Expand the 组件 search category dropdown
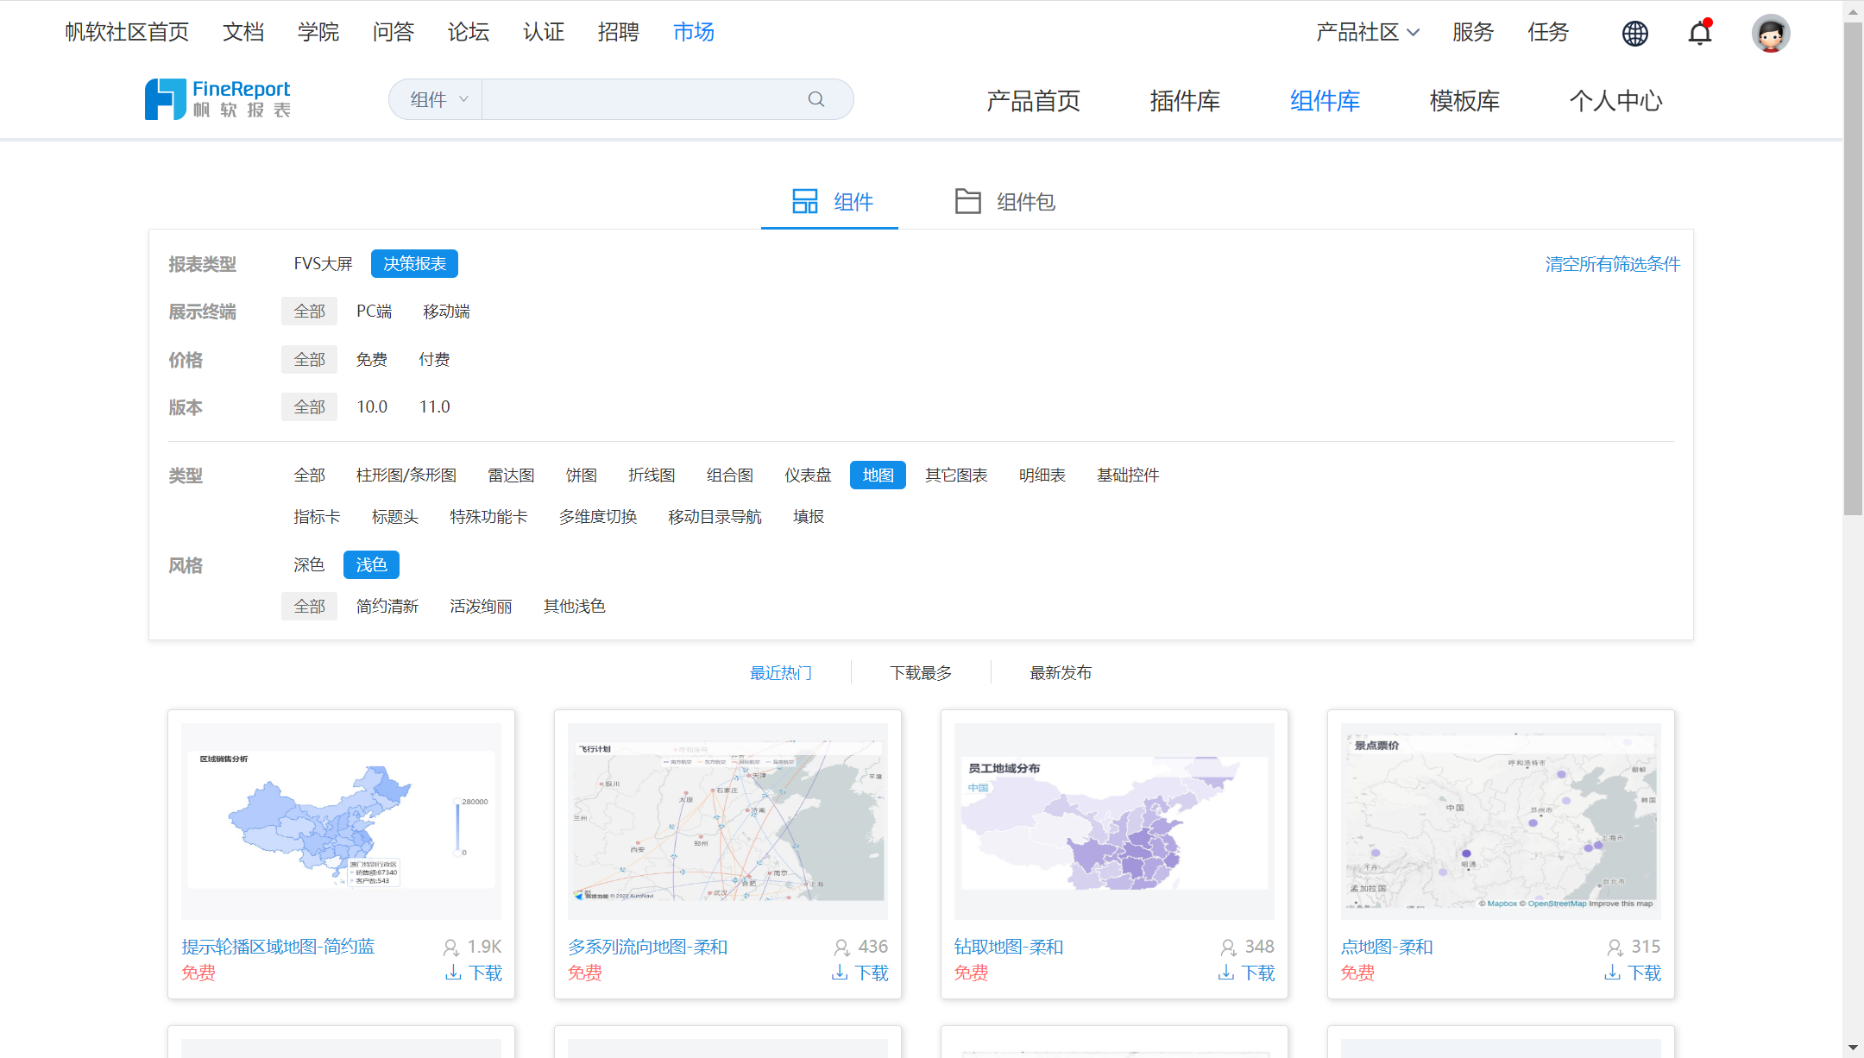This screenshot has width=1864, height=1058. 438,99
